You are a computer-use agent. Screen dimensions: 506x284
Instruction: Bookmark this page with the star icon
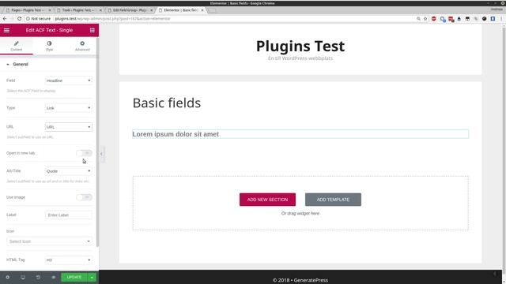425,19
